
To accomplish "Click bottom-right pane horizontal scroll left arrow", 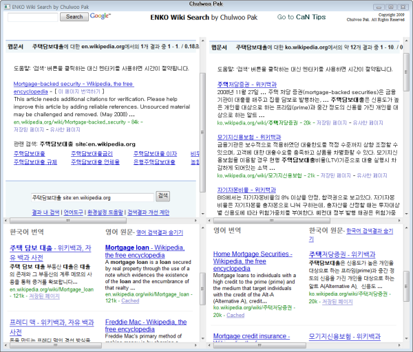I will (210, 345).
